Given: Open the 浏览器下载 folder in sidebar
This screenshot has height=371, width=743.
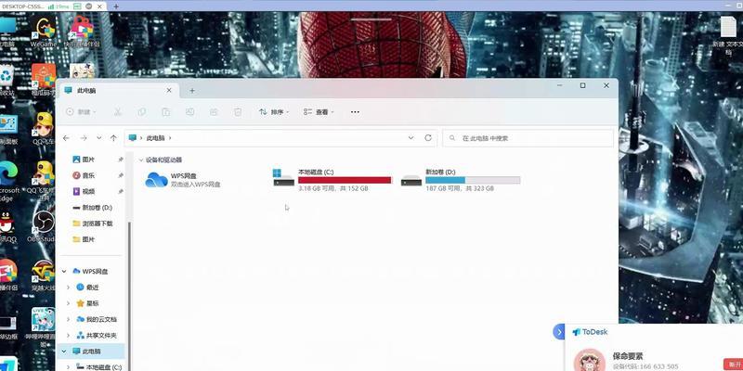Looking at the screenshot, I should (x=92, y=224).
